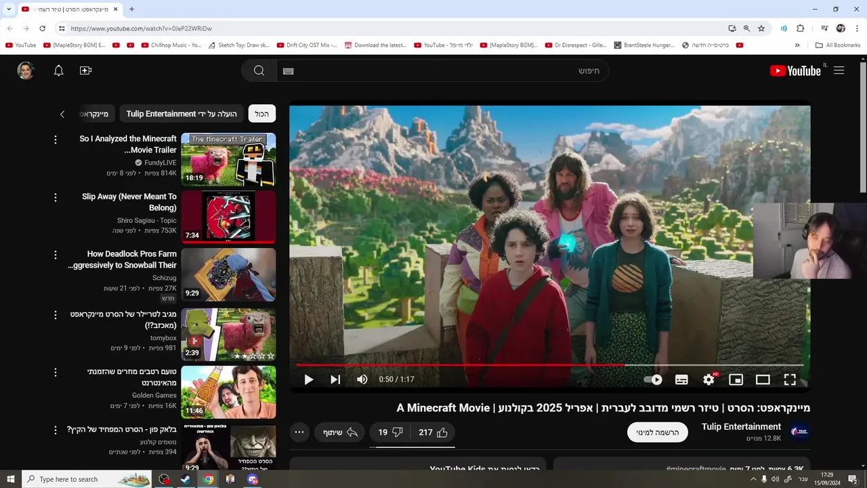This screenshot has height=488, width=867.
Task: Select the Tulip Entertainment filter chip
Action: 182,114
